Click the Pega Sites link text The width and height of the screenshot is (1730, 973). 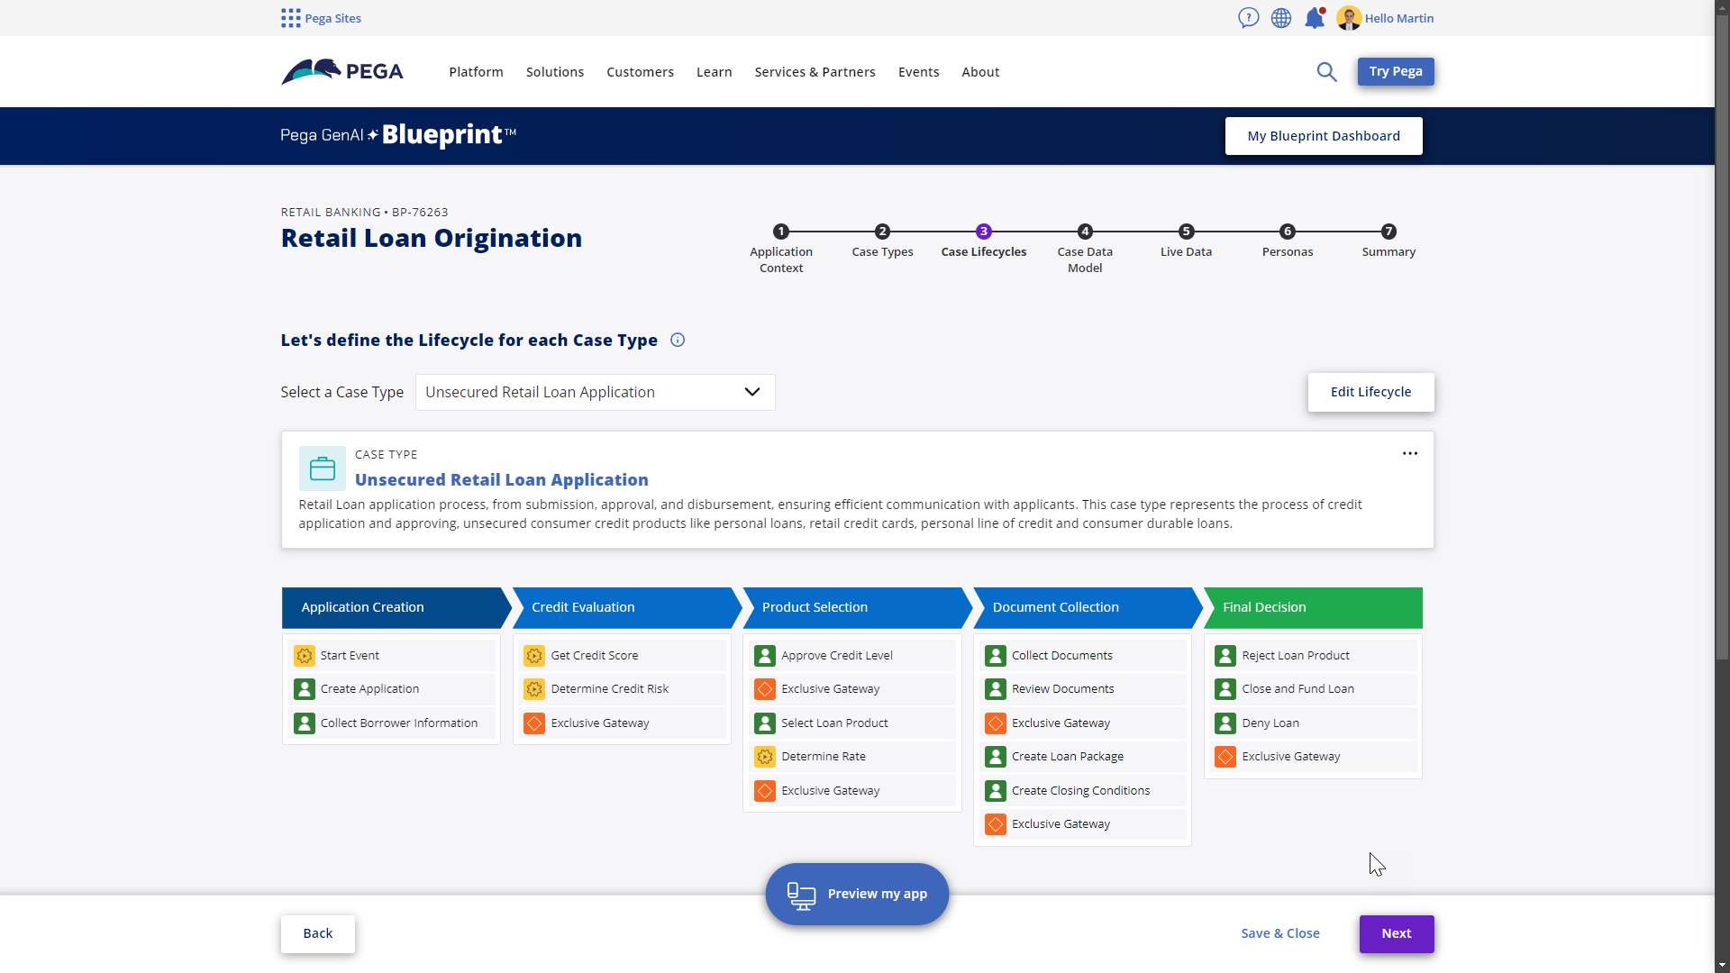(x=332, y=18)
